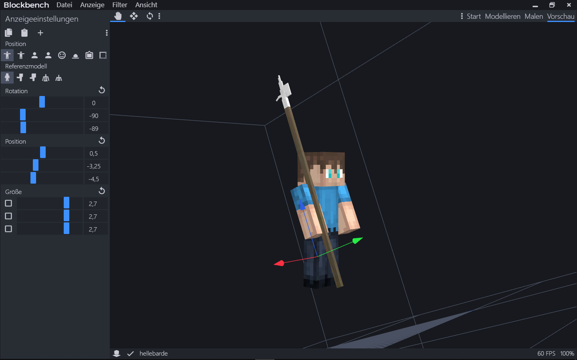
Task: Choose the large armor stand reference model
Action: tap(46, 78)
